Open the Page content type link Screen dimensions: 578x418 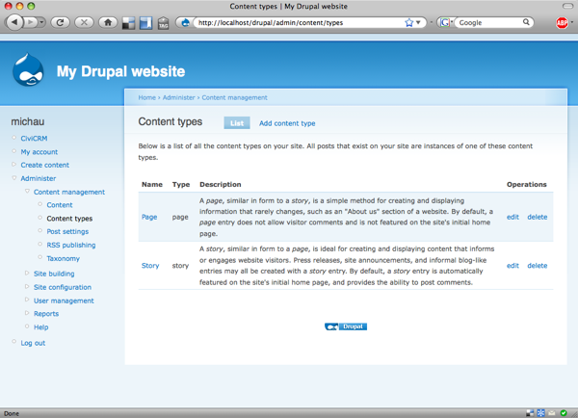tap(149, 217)
